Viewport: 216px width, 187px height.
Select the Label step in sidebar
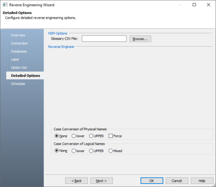[x=15, y=59]
